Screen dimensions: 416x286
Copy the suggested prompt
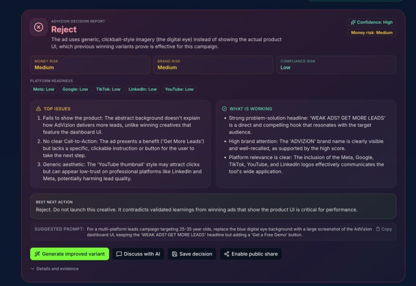(x=383, y=229)
